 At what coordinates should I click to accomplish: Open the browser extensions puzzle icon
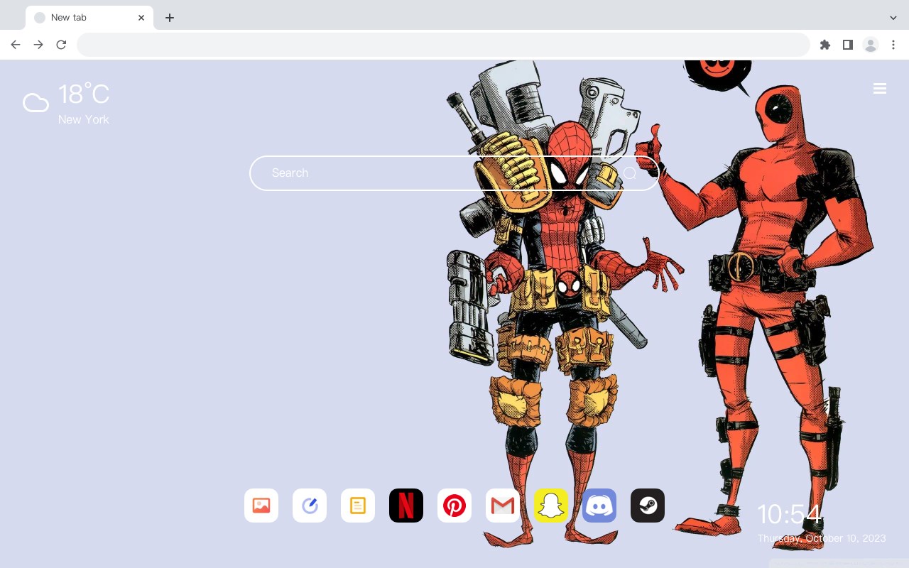[825, 45]
